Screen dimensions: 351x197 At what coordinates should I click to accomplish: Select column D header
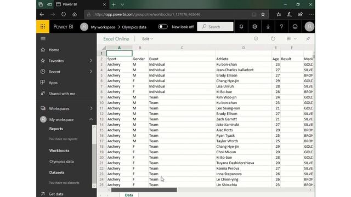coord(244,48)
